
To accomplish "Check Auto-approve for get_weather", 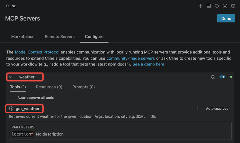I will 200,109.
